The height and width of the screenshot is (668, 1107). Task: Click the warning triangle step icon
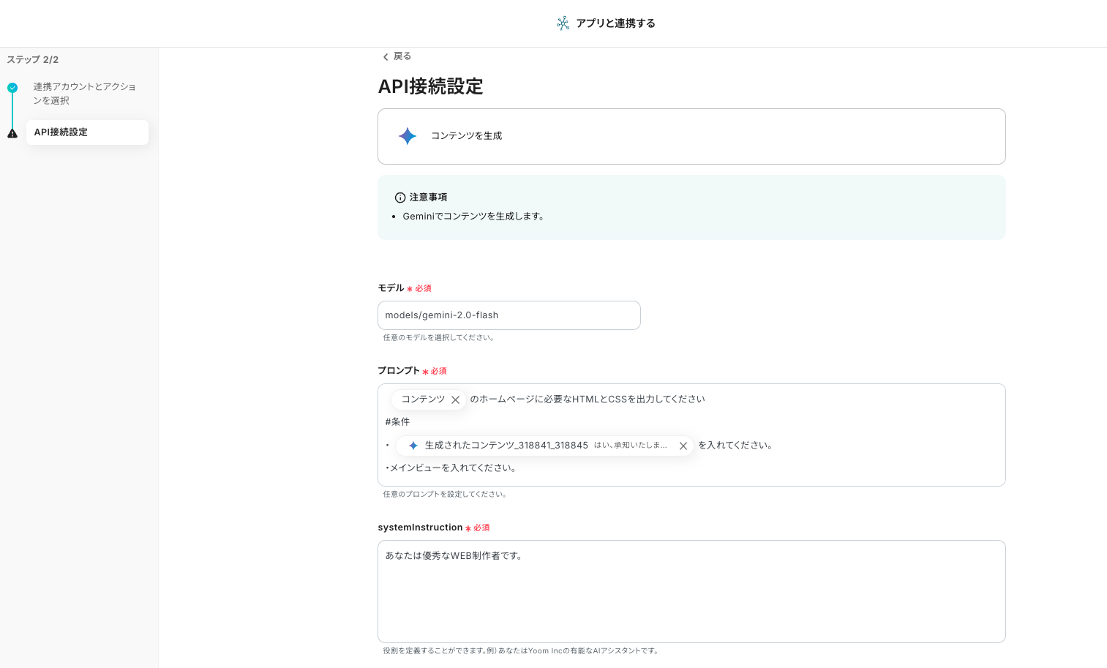(12, 133)
